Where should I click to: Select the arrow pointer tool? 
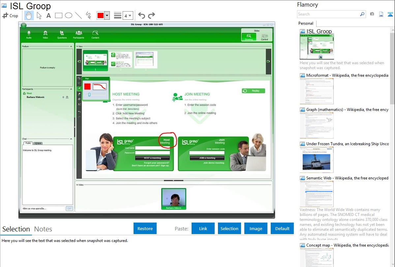(39, 15)
